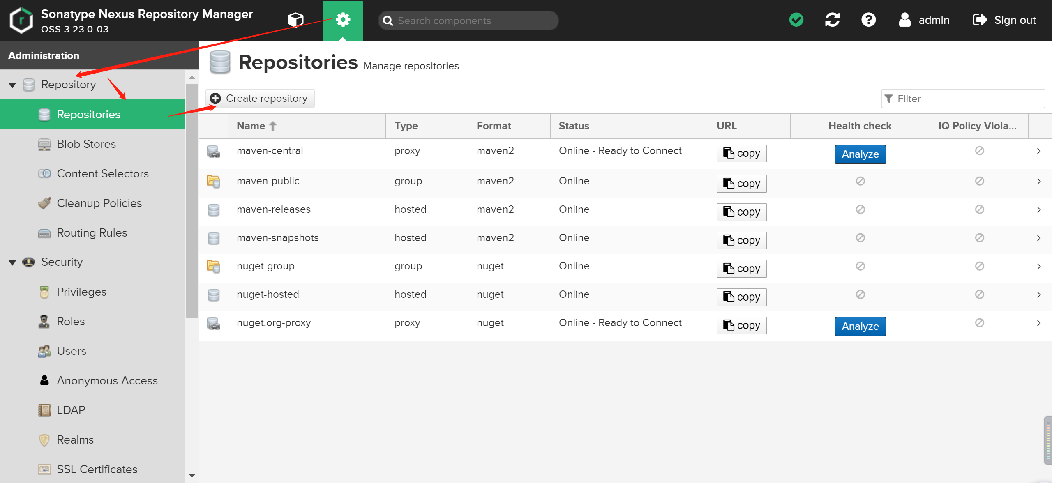Click the nuget.org-proxy repository icon
Viewport: 1052px width, 483px height.
click(214, 323)
